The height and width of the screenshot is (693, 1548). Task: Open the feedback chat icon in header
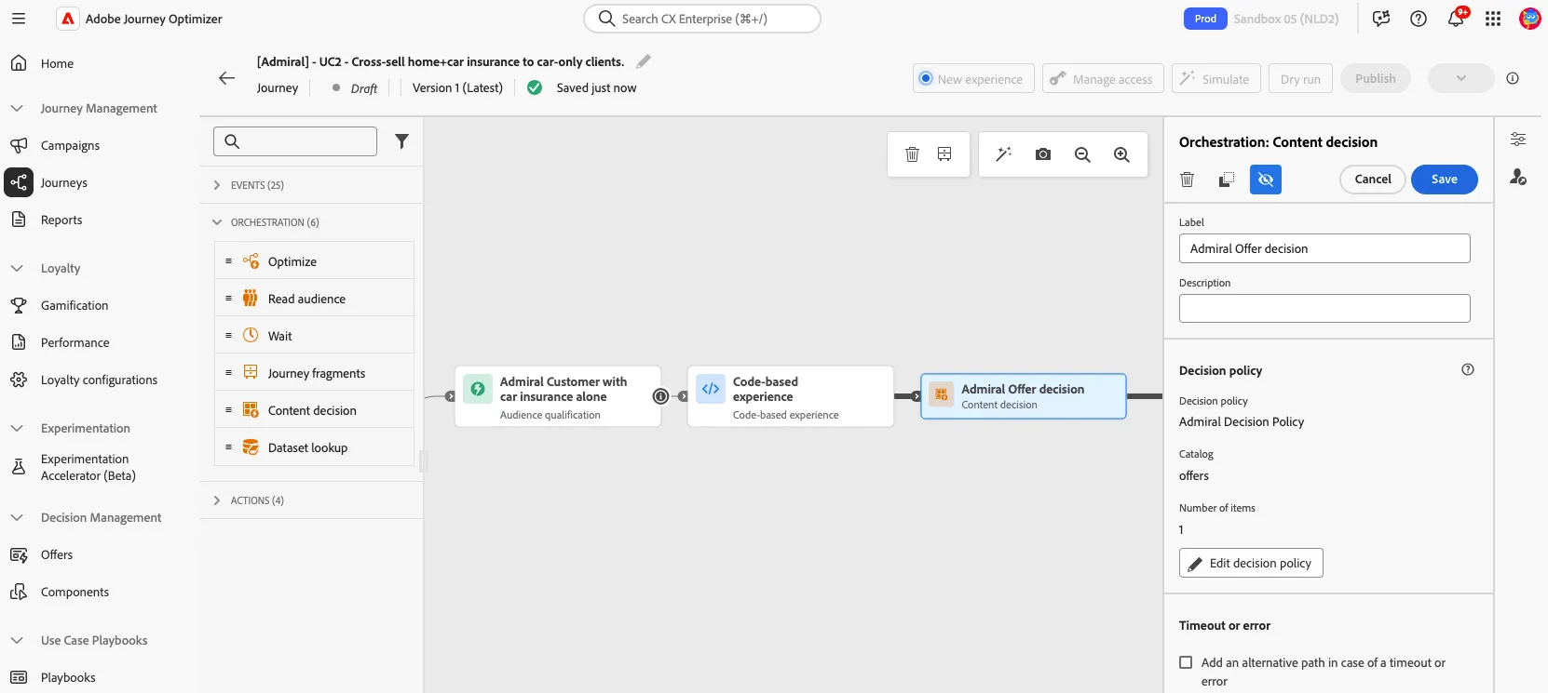(1381, 19)
